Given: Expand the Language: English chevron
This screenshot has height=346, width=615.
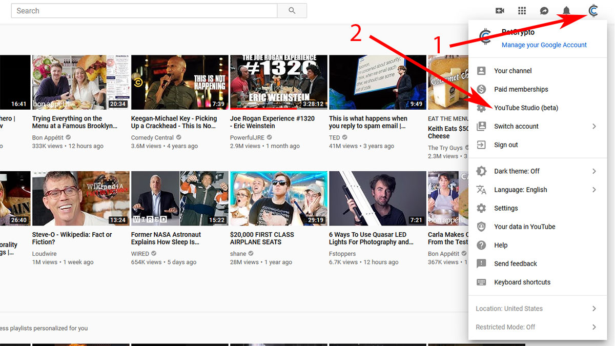Looking at the screenshot, I should pos(594,190).
